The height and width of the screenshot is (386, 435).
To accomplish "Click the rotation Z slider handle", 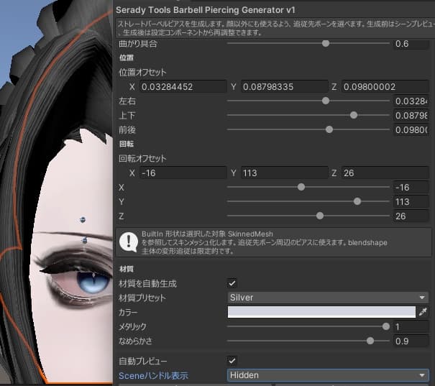I will pos(320,216).
